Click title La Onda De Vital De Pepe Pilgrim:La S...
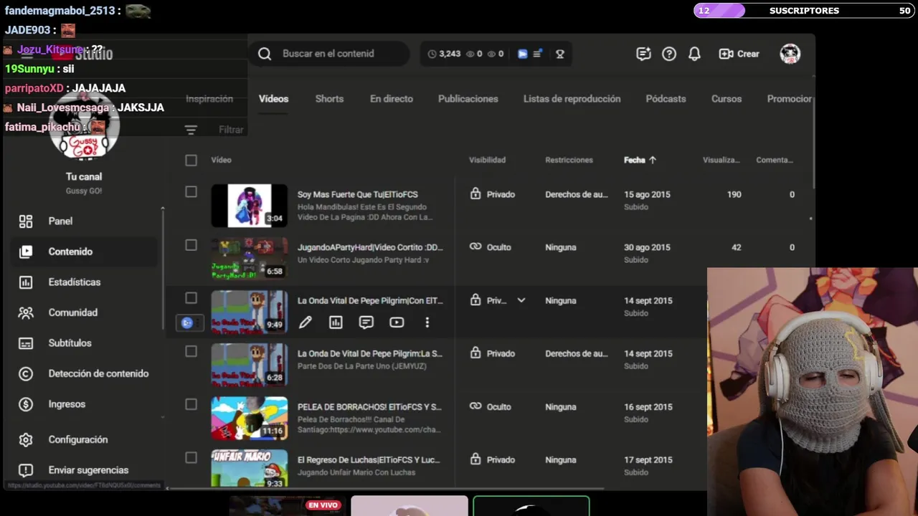Viewport: 918px width, 516px height. click(x=370, y=353)
